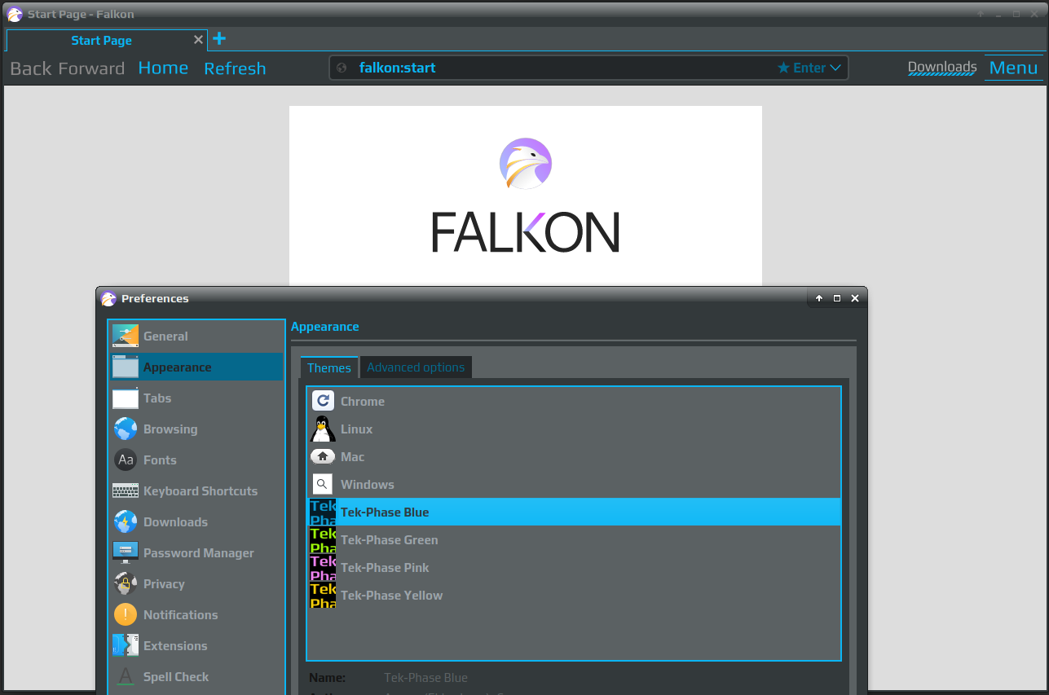
Task: Select the Mac theme label
Action: pos(353,456)
